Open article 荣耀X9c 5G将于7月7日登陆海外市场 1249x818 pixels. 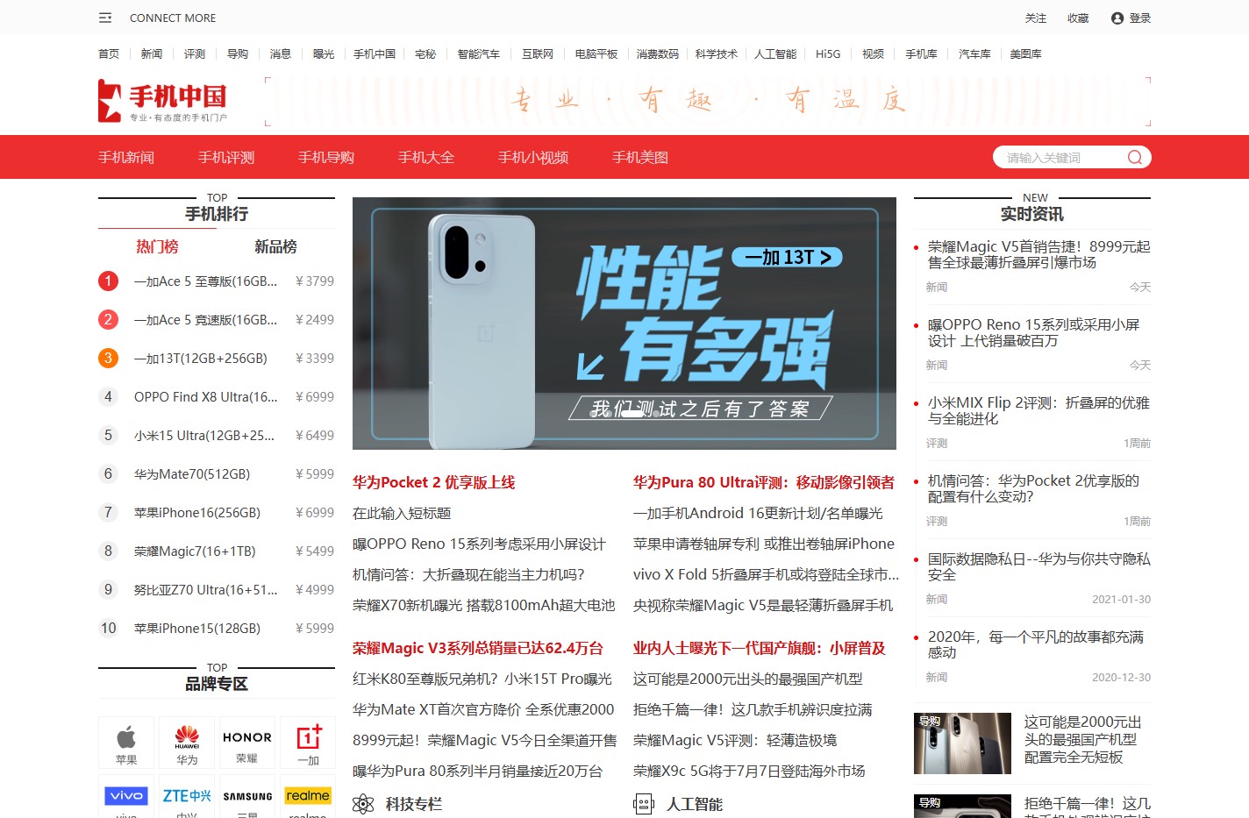(749, 771)
